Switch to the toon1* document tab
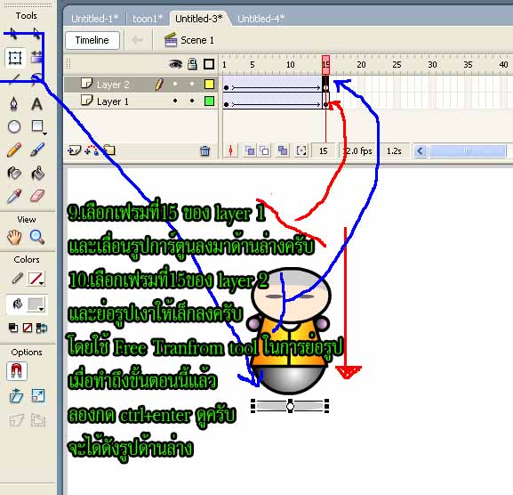Image resolution: width=513 pixels, height=495 pixels. click(x=148, y=19)
